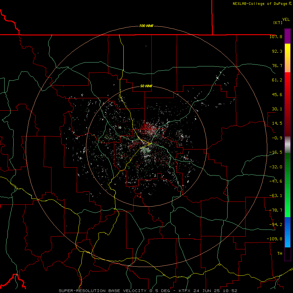This screenshot has height=293, width=293.
Task: Pick the red segment of velocity color bar
Action: (x=287, y=104)
